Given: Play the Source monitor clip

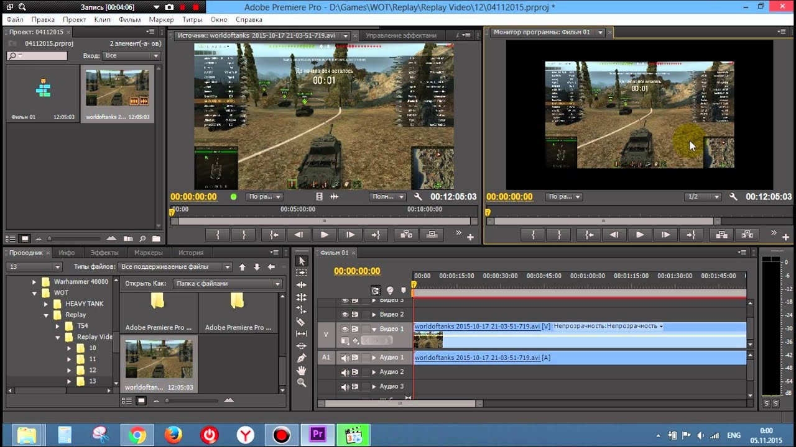Looking at the screenshot, I should pos(324,235).
